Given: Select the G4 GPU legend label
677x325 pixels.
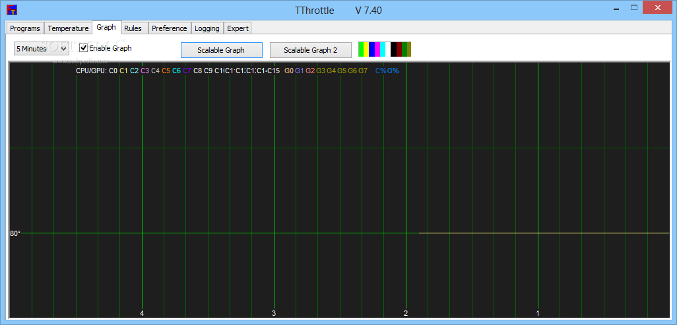Looking at the screenshot, I should click(x=331, y=71).
